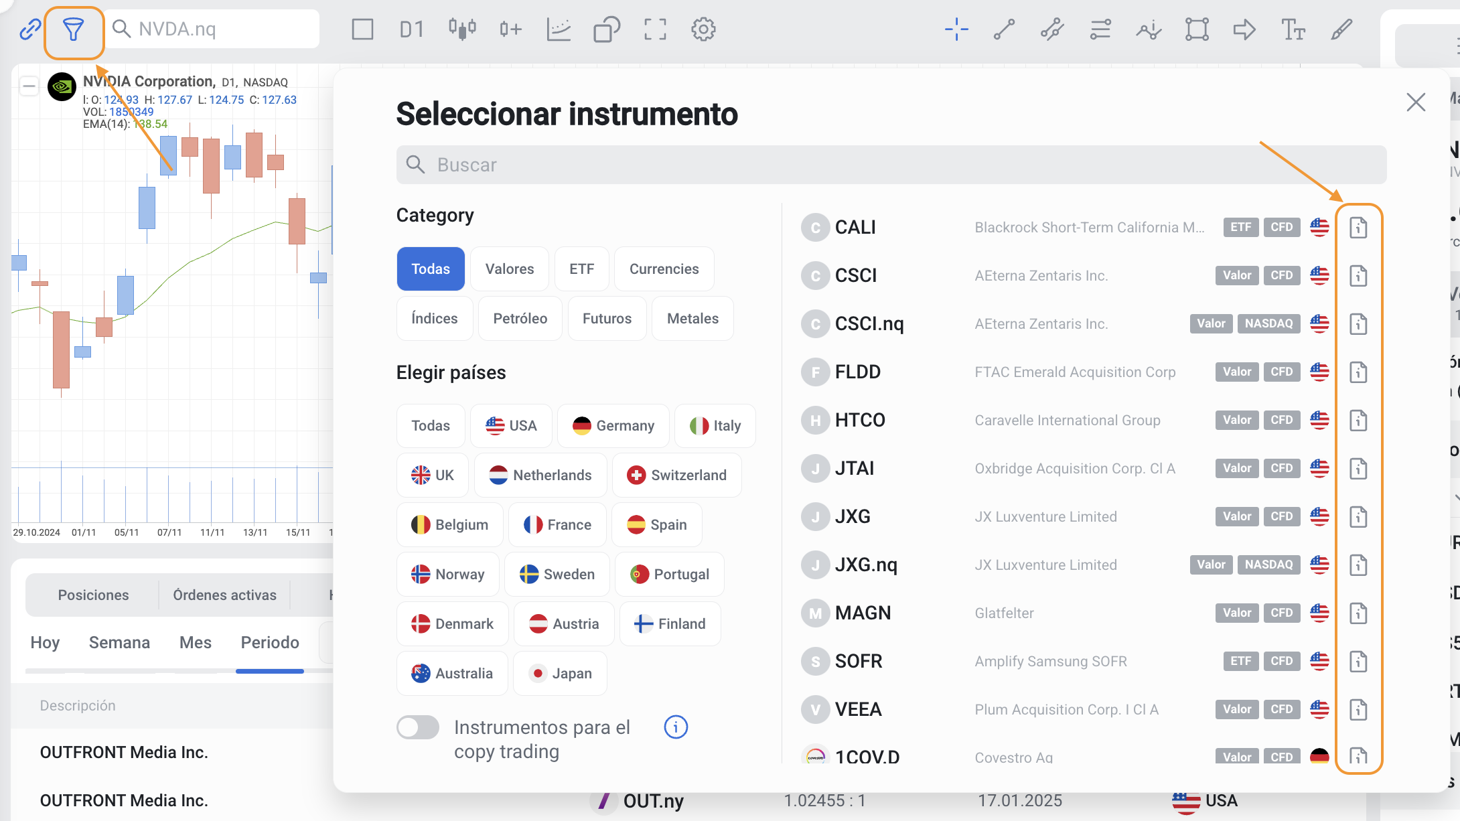This screenshot has width=1460, height=821.
Task: Click the copy trading info icon
Action: pos(676,727)
